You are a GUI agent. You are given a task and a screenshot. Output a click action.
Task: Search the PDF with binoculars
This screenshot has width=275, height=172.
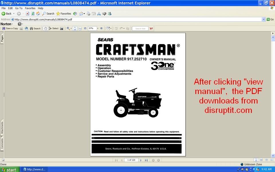tap(35, 28)
